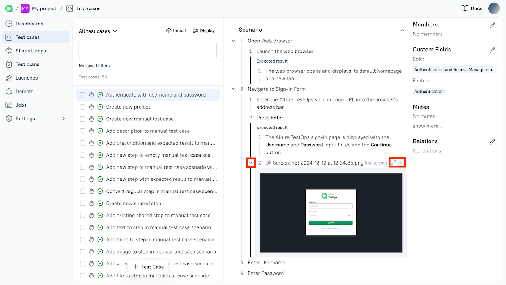Check the 'Authenticate with username and password' checkbox

(x=82, y=94)
